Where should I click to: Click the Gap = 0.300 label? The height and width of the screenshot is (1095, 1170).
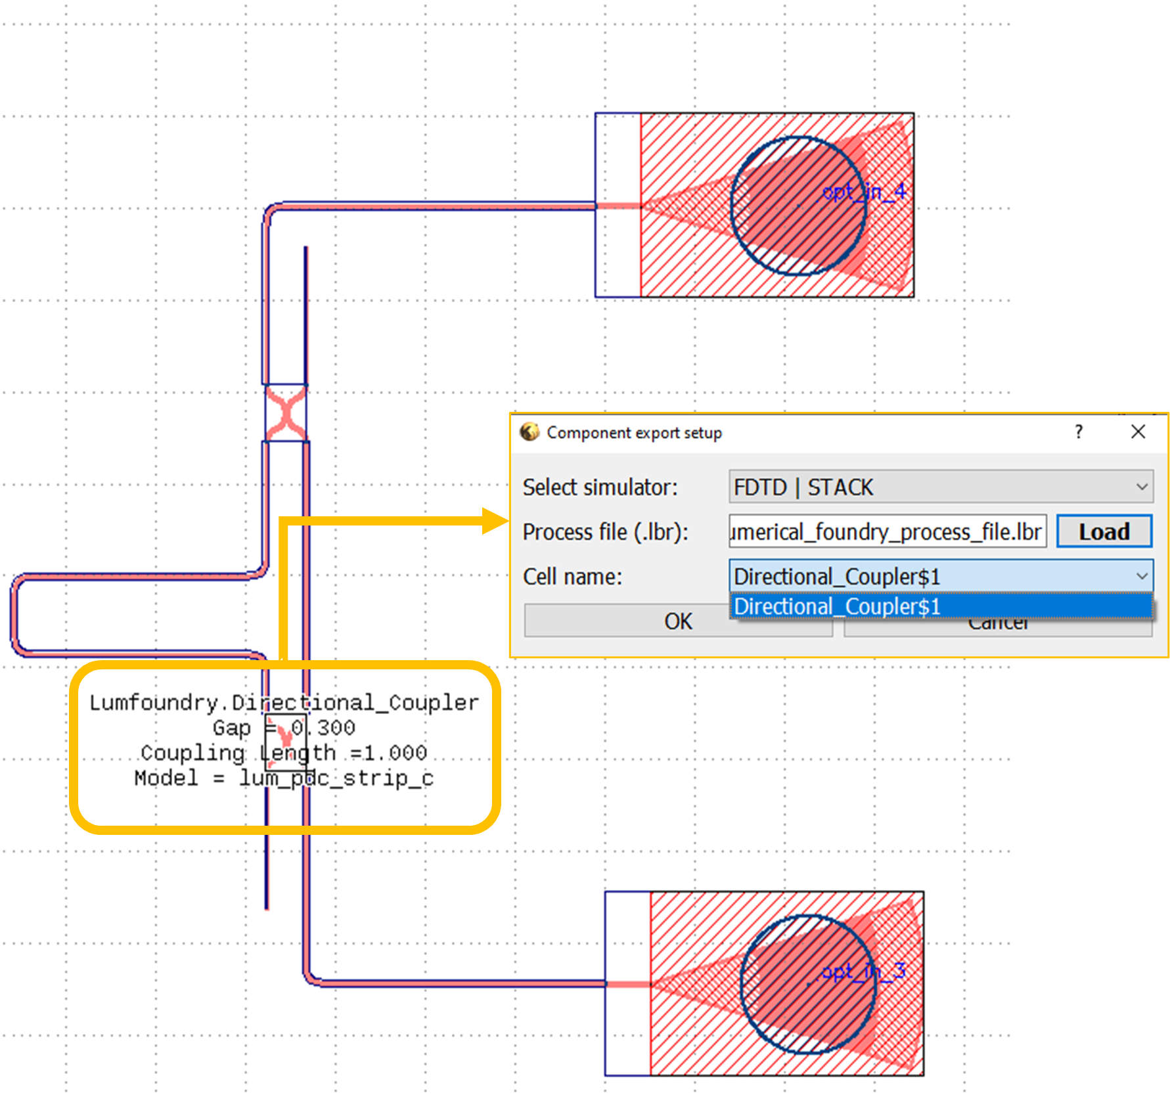pos(284,728)
